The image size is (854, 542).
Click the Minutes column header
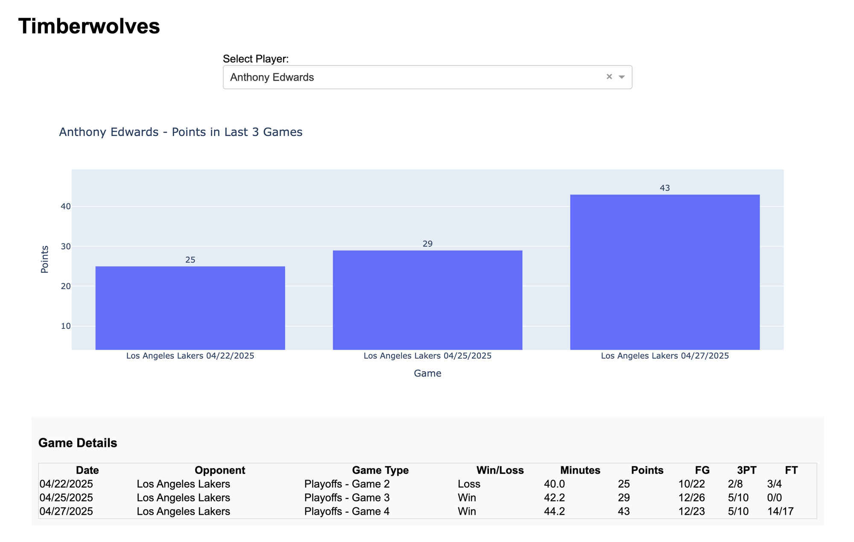580,470
